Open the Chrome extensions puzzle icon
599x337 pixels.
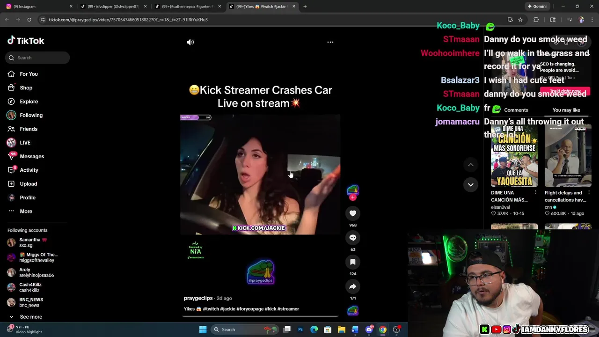coord(536,20)
